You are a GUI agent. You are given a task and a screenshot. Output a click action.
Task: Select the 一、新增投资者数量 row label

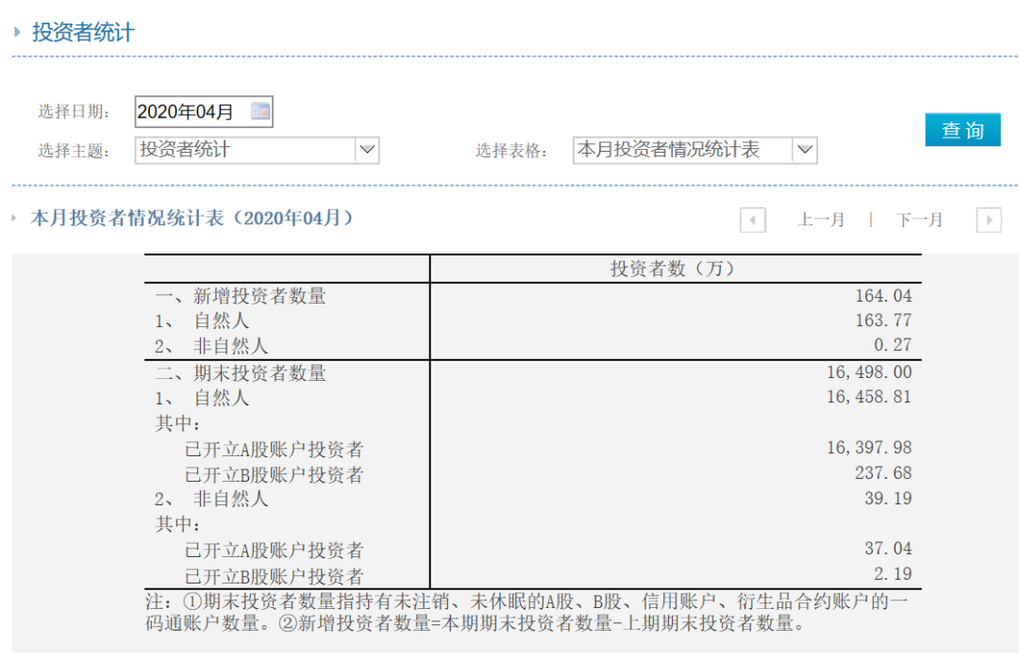click(241, 296)
